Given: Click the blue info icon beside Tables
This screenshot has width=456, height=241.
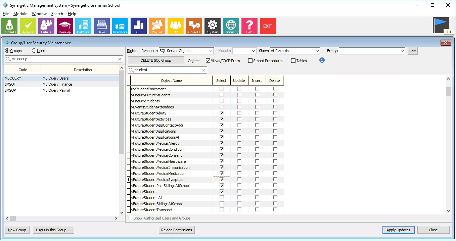Looking at the screenshot, I should [x=322, y=60].
